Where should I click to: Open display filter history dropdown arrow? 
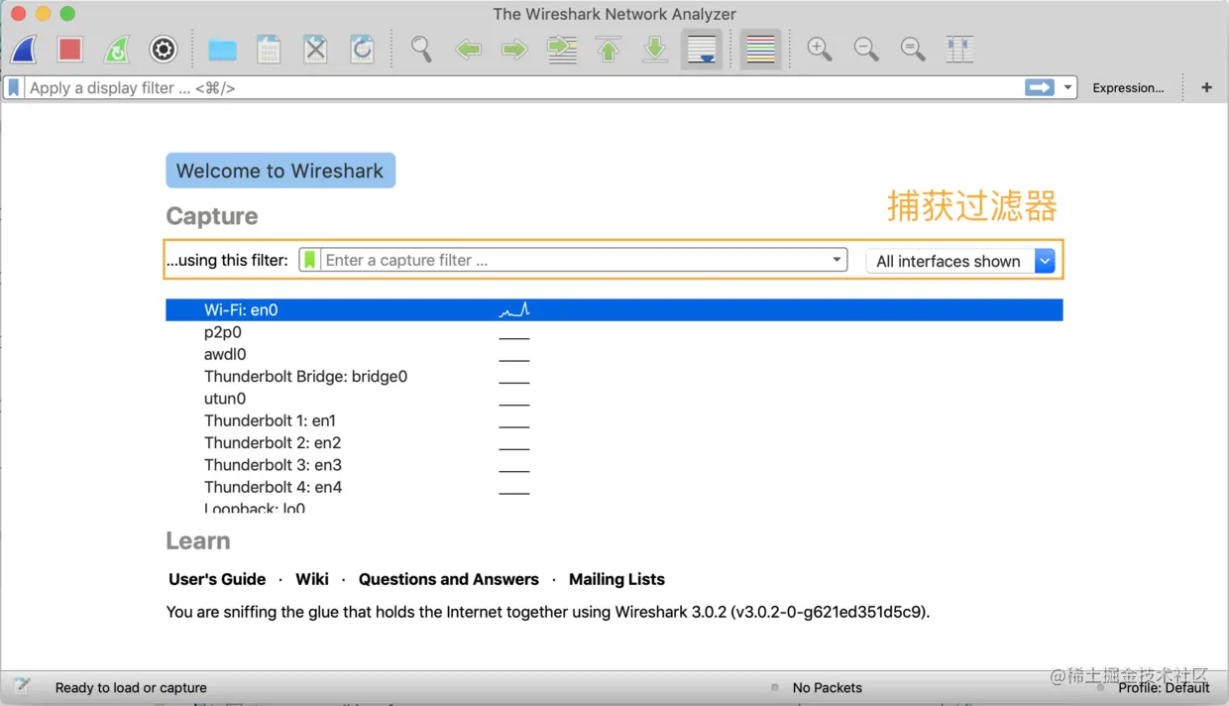click(1067, 88)
